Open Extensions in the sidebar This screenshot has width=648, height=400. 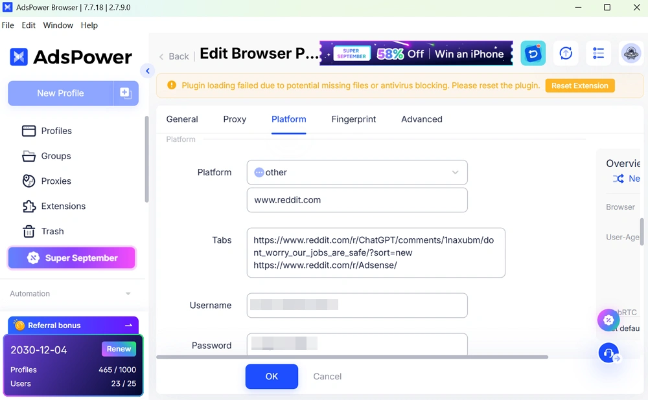54,206
